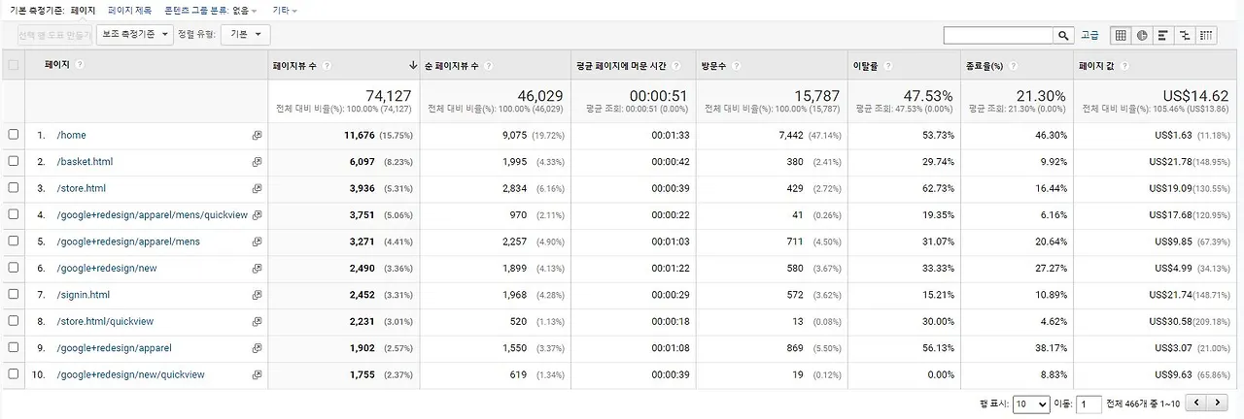Switch to pivot table view icon

(x=1206, y=35)
